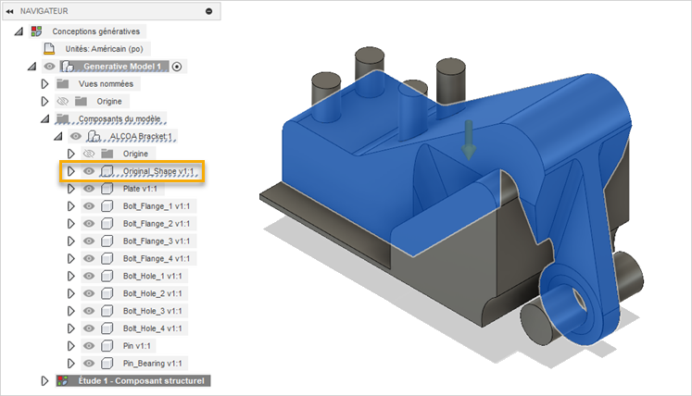Toggle visibility of Pin_Bearing v1:1
The image size is (692, 396).
coord(89,364)
